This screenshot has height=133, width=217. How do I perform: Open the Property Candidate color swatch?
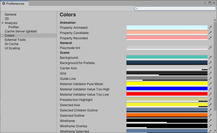[x=167, y=33]
